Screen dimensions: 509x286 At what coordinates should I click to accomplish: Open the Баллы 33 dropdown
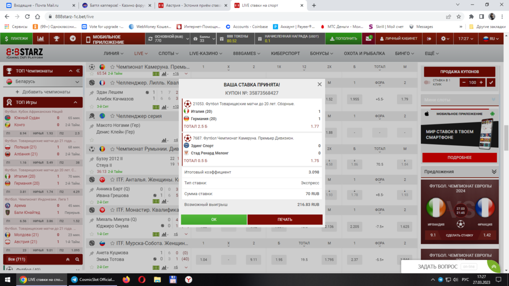(203, 39)
